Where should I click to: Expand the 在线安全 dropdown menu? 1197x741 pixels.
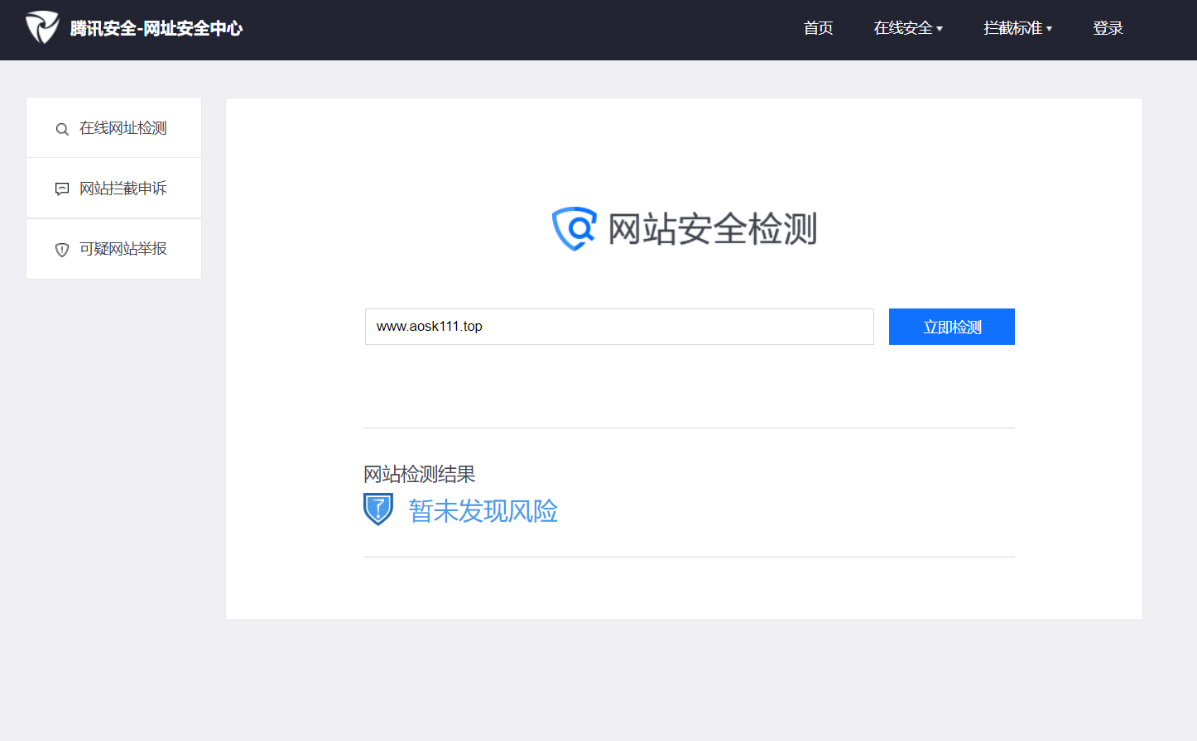908,28
